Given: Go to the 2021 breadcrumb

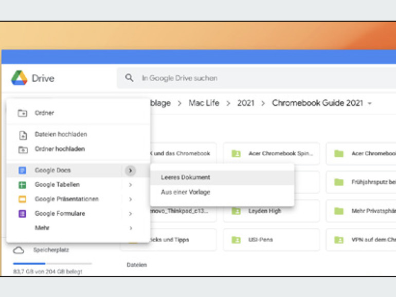Looking at the screenshot, I should pyautogui.click(x=245, y=103).
